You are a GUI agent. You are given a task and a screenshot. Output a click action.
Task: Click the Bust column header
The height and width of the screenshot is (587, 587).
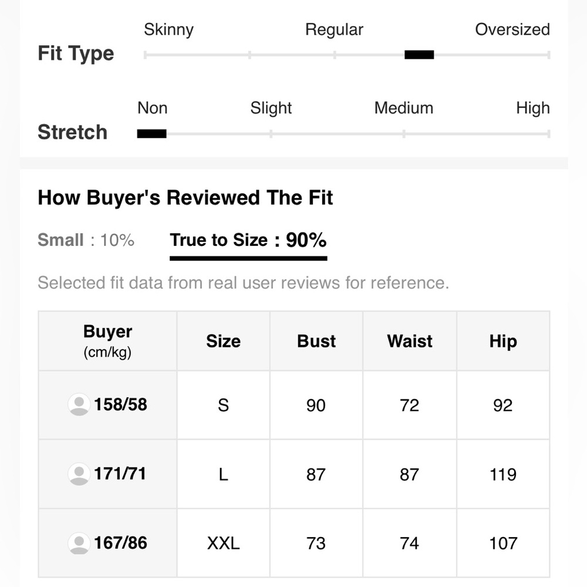[x=316, y=341]
